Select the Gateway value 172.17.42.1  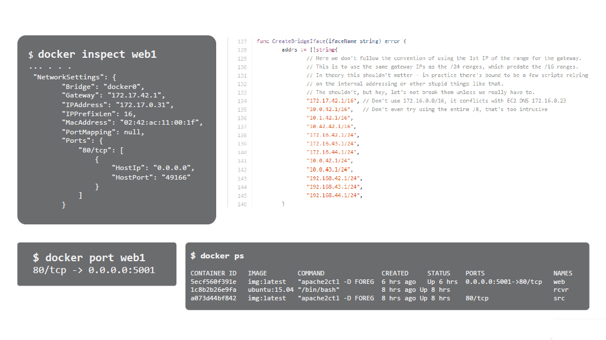point(136,96)
